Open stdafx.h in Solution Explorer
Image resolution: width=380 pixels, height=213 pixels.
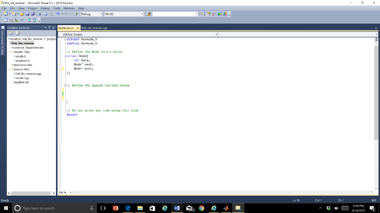click(21, 56)
